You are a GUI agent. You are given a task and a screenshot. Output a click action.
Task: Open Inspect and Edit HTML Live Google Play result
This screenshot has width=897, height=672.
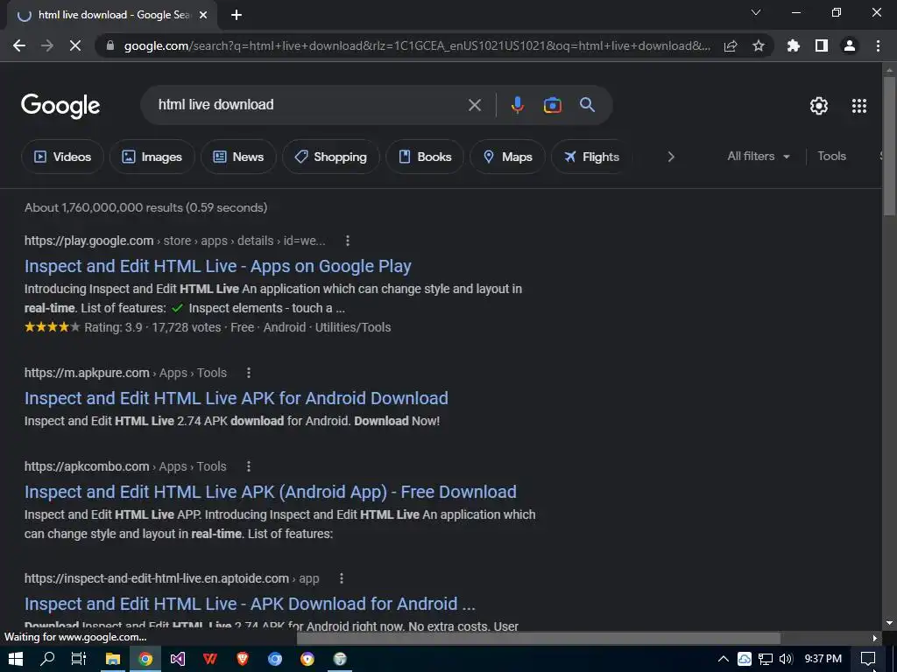217,266
